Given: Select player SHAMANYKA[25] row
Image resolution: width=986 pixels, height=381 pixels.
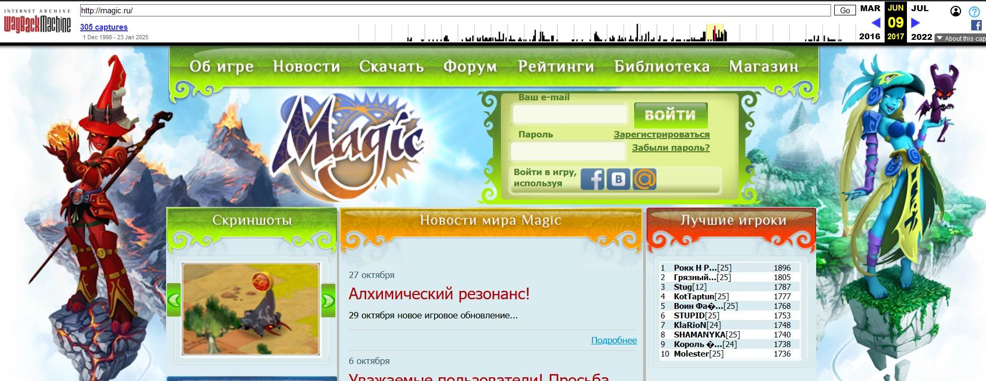Looking at the screenshot, I should [729, 335].
